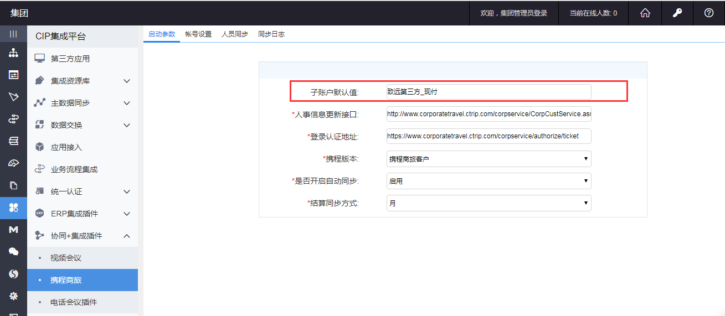This screenshot has height=316, width=725.
Task: Select 视频会议 in the sidebar submenu
Action: [x=66, y=258]
